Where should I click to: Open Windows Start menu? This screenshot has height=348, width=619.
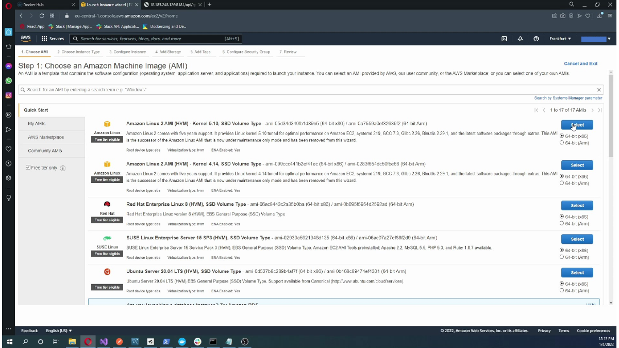point(9,341)
